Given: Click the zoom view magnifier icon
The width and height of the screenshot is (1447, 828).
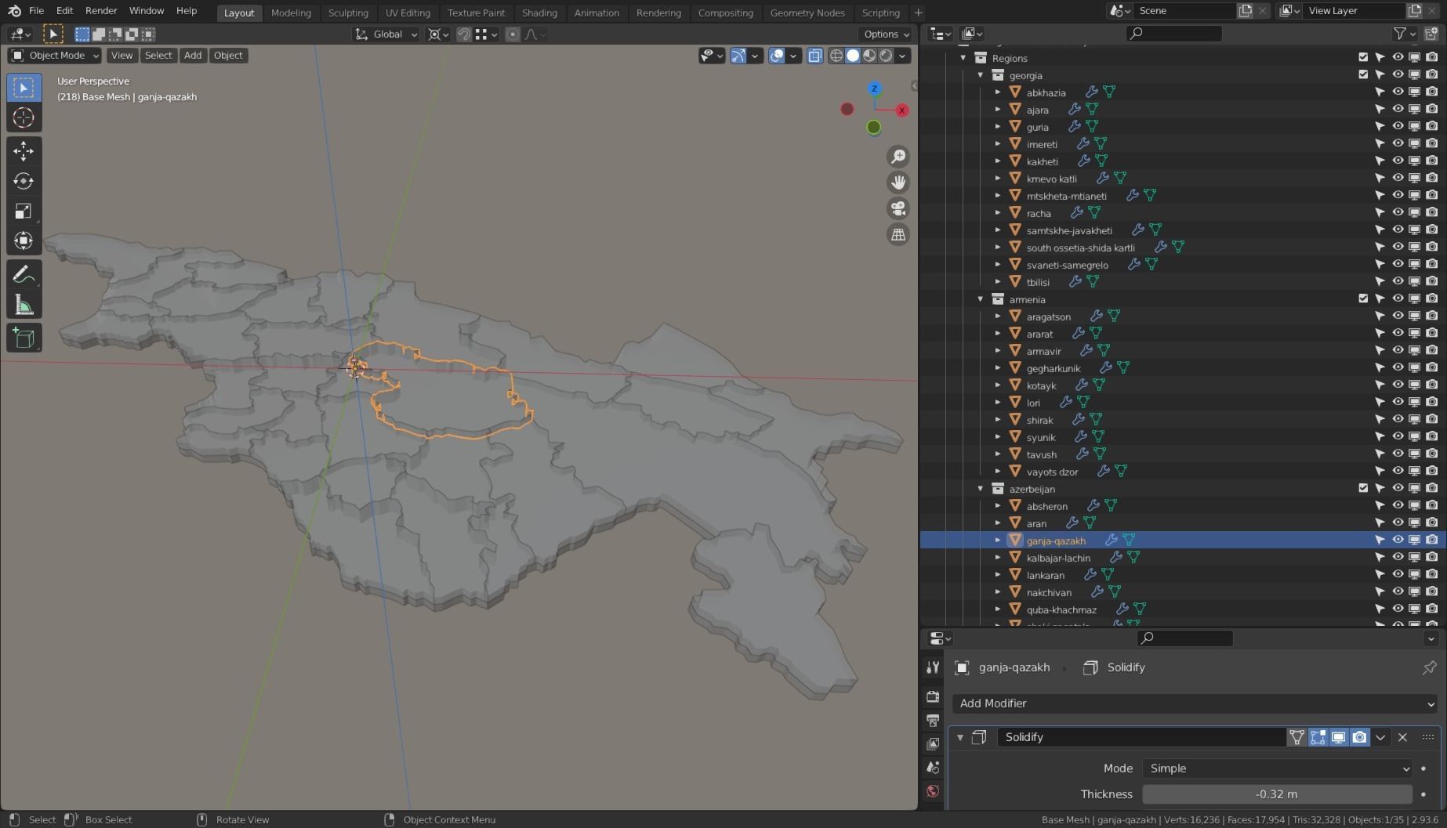Looking at the screenshot, I should pos(898,157).
